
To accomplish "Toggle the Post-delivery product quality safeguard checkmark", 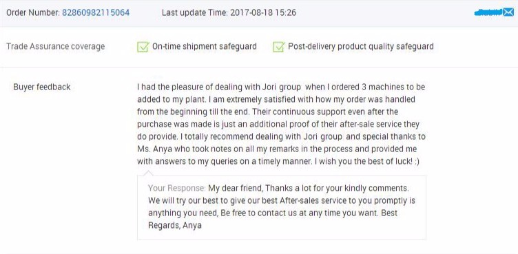I will click(278, 47).
